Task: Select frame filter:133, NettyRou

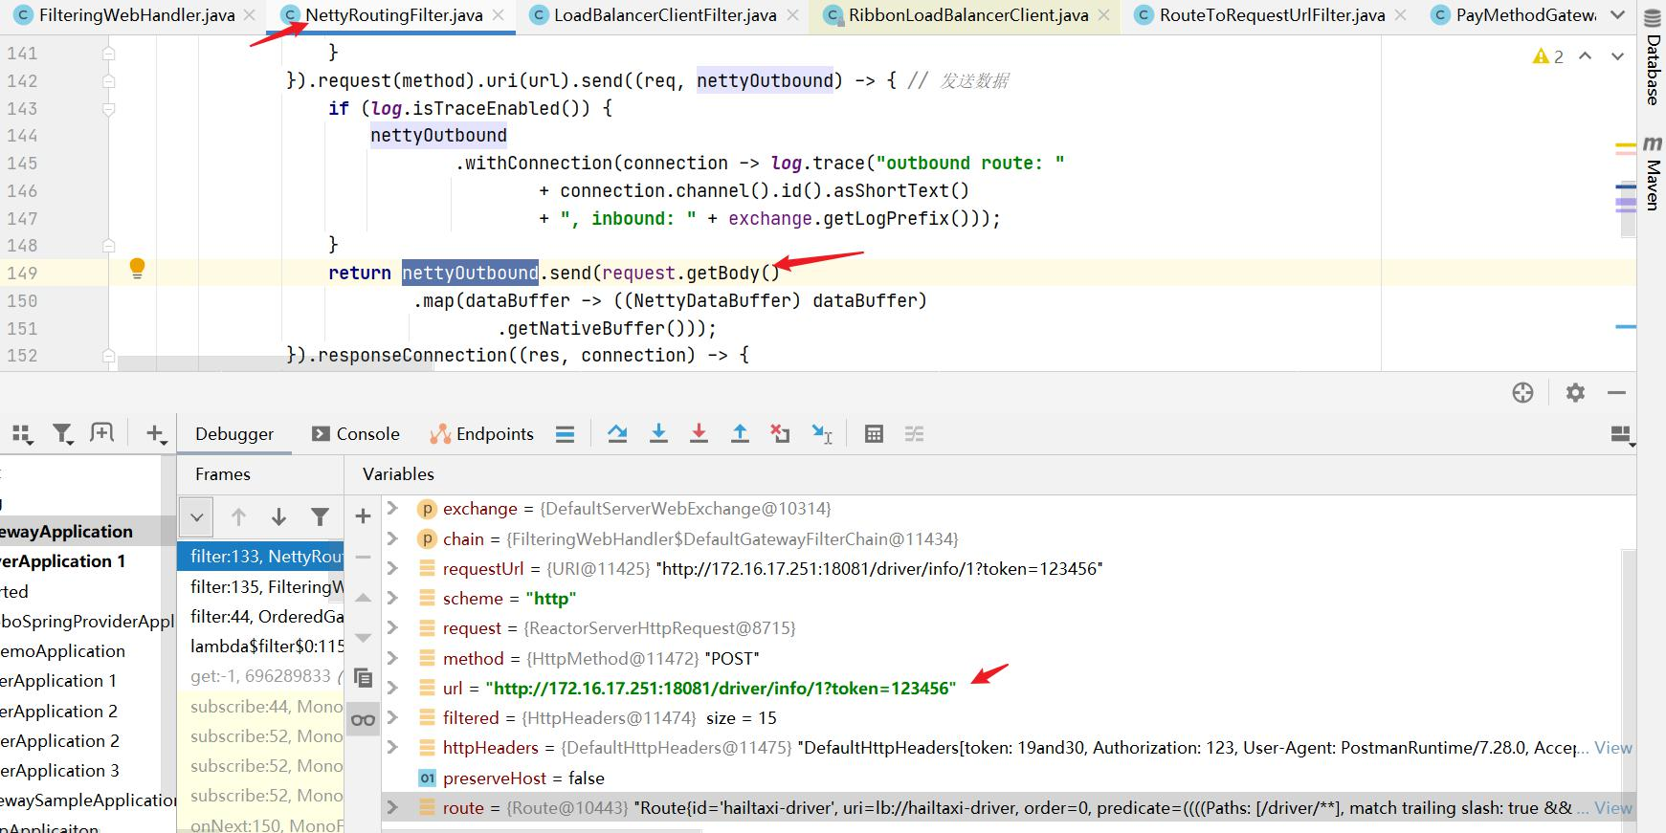Action: (260, 557)
